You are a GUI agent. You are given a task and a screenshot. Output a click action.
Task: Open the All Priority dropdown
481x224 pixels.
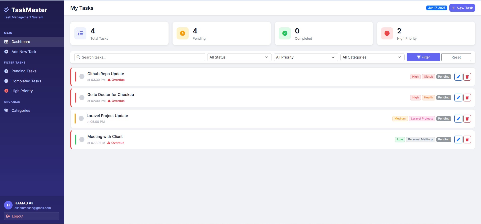click(306, 57)
